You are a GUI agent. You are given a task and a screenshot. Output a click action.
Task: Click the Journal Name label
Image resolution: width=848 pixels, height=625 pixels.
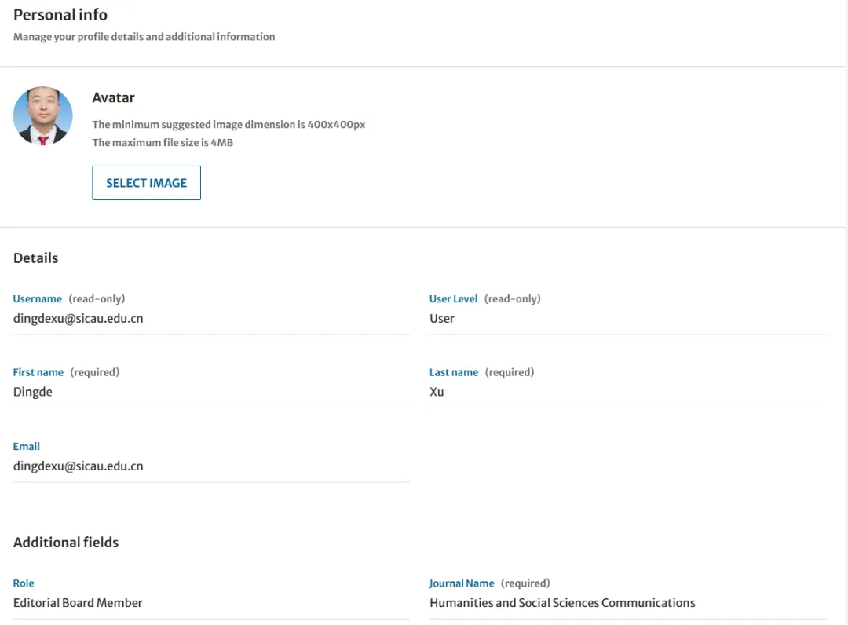click(x=462, y=583)
